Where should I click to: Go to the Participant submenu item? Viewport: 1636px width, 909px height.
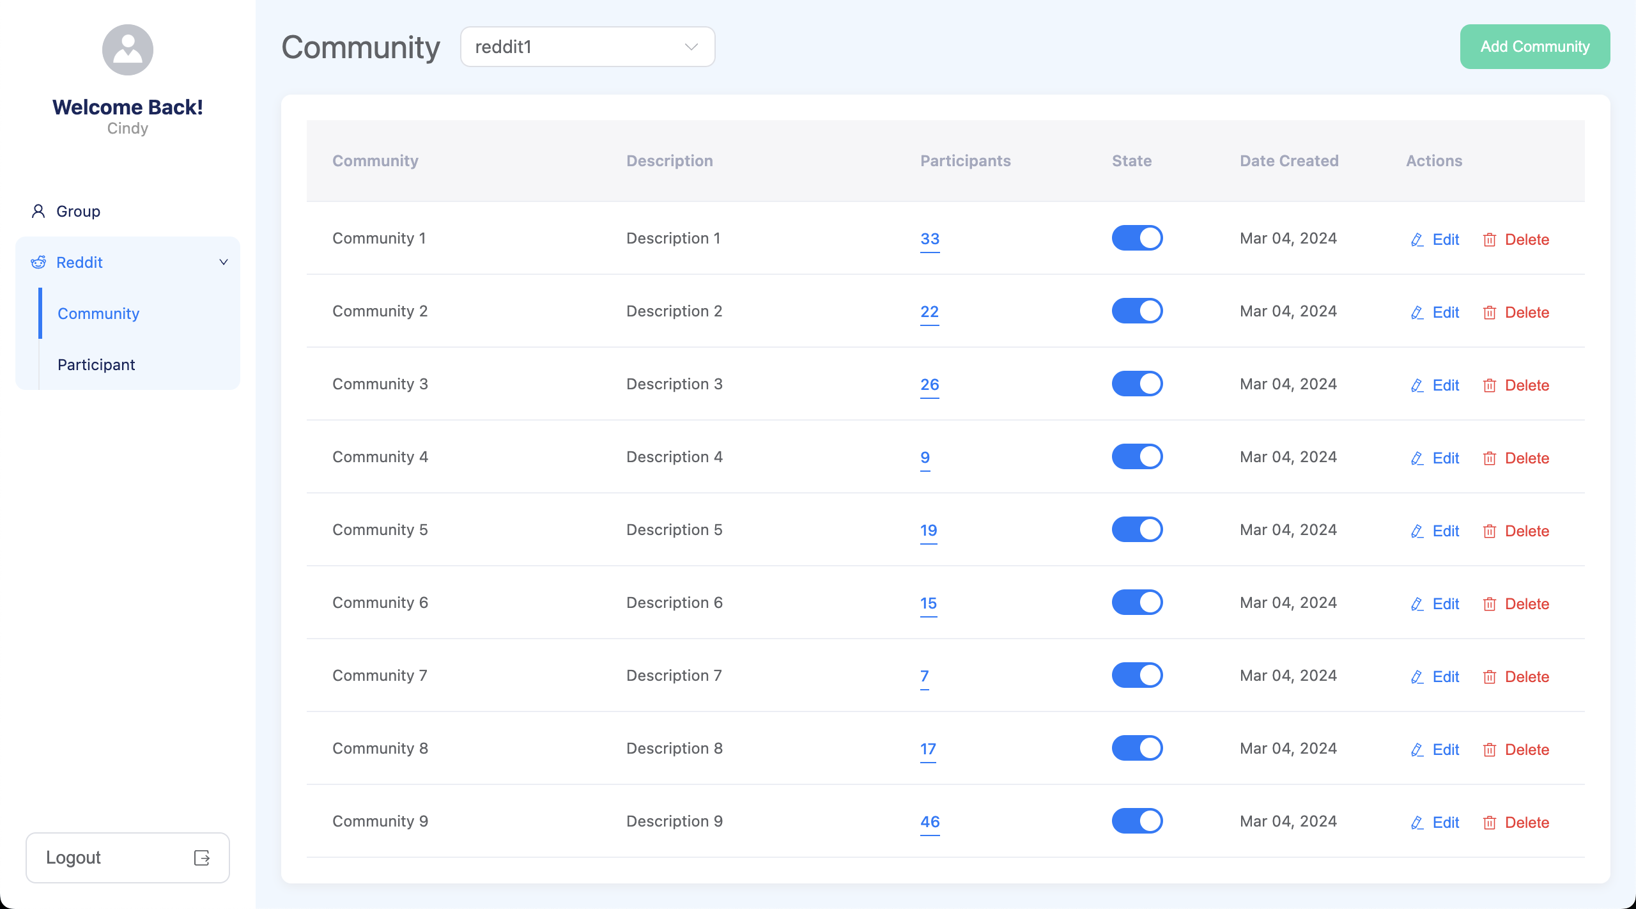pos(96,364)
